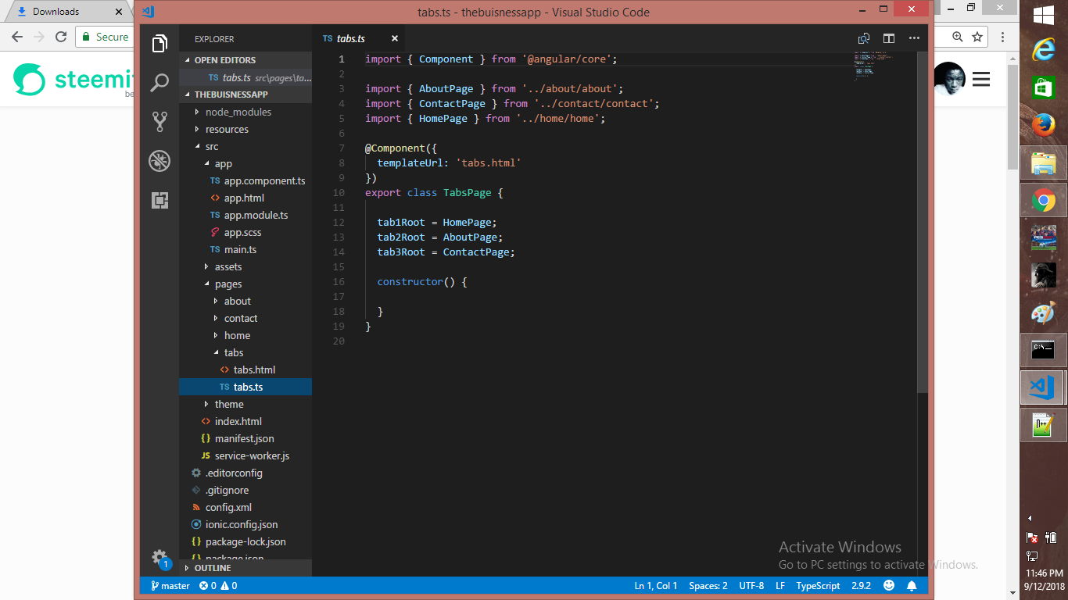1068x600 pixels.
Task: Split the editor with split icon
Action: pos(889,38)
